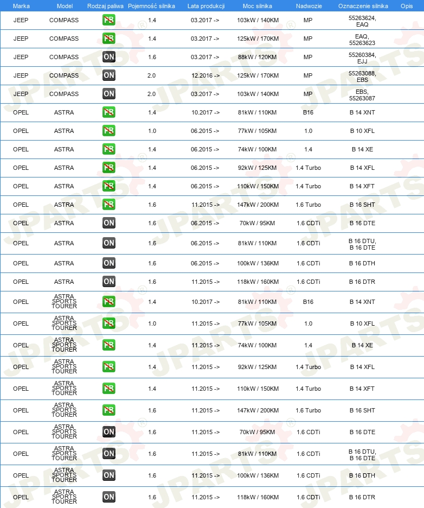Click 'B 16 DTU, B 16 DTE' in Sports Tourer row
This screenshot has height=508, width=424.
(362, 455)
